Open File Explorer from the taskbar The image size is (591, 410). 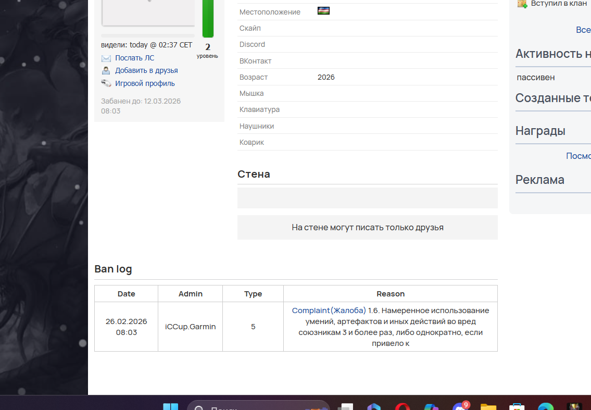[488, 406]
